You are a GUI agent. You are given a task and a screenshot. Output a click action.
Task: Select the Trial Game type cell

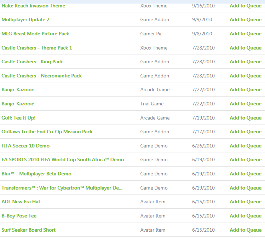152,104
